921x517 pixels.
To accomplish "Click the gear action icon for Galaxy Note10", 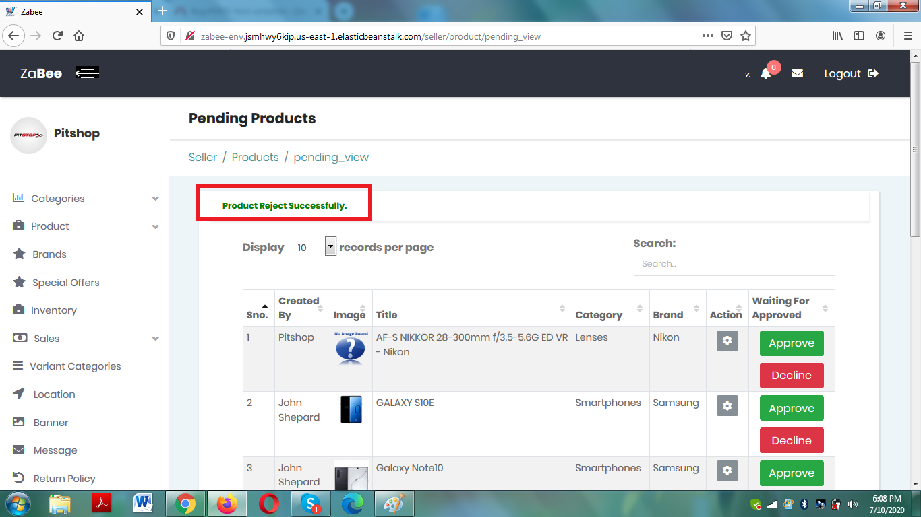I will tap(727, 471).
